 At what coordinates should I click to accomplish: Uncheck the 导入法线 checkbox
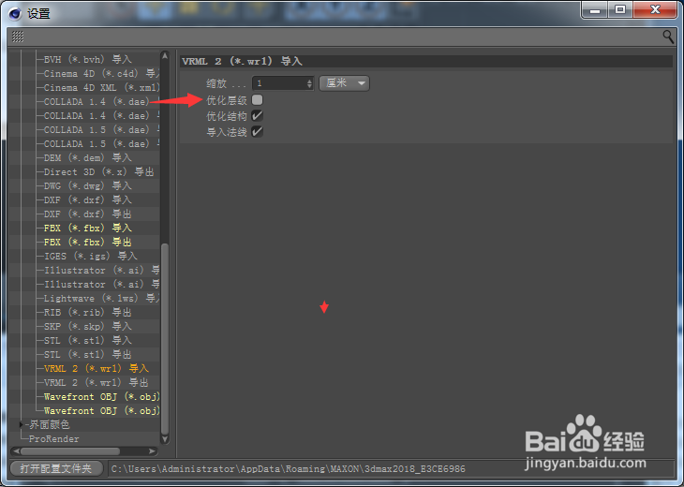(x=258, y=131)
